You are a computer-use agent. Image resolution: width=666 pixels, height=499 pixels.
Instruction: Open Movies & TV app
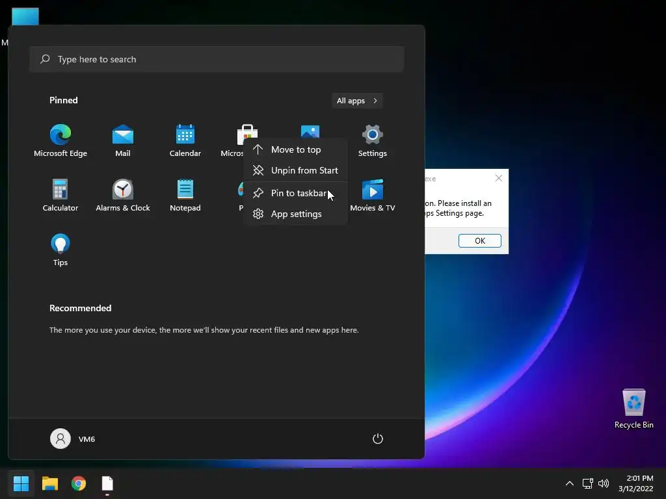[x=373, y=196]
